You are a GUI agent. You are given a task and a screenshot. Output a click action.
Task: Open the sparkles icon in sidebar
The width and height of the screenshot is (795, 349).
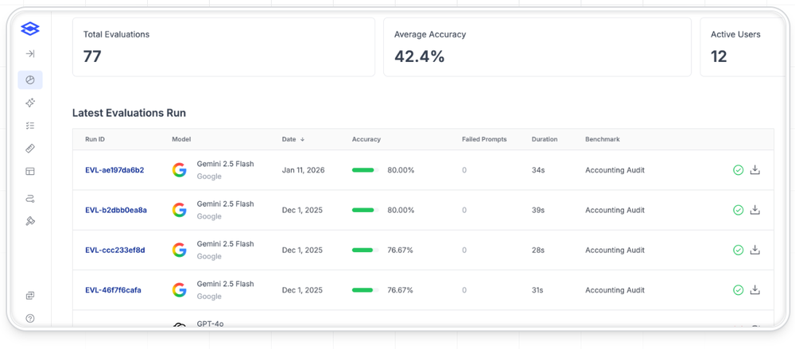(30, 103)
